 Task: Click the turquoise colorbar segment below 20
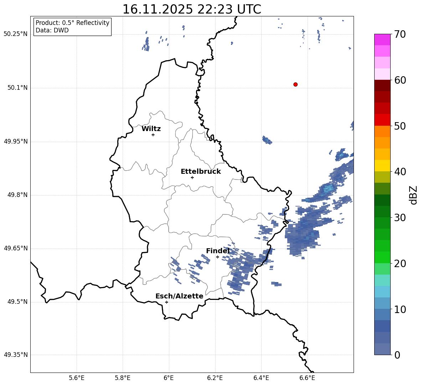click(382, 280)
